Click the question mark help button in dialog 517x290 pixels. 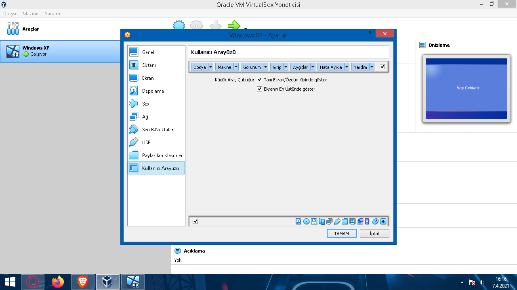point(370,34)
